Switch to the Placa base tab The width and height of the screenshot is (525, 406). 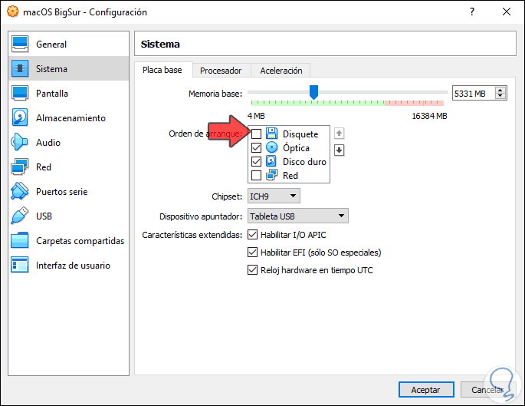point(162,70)
